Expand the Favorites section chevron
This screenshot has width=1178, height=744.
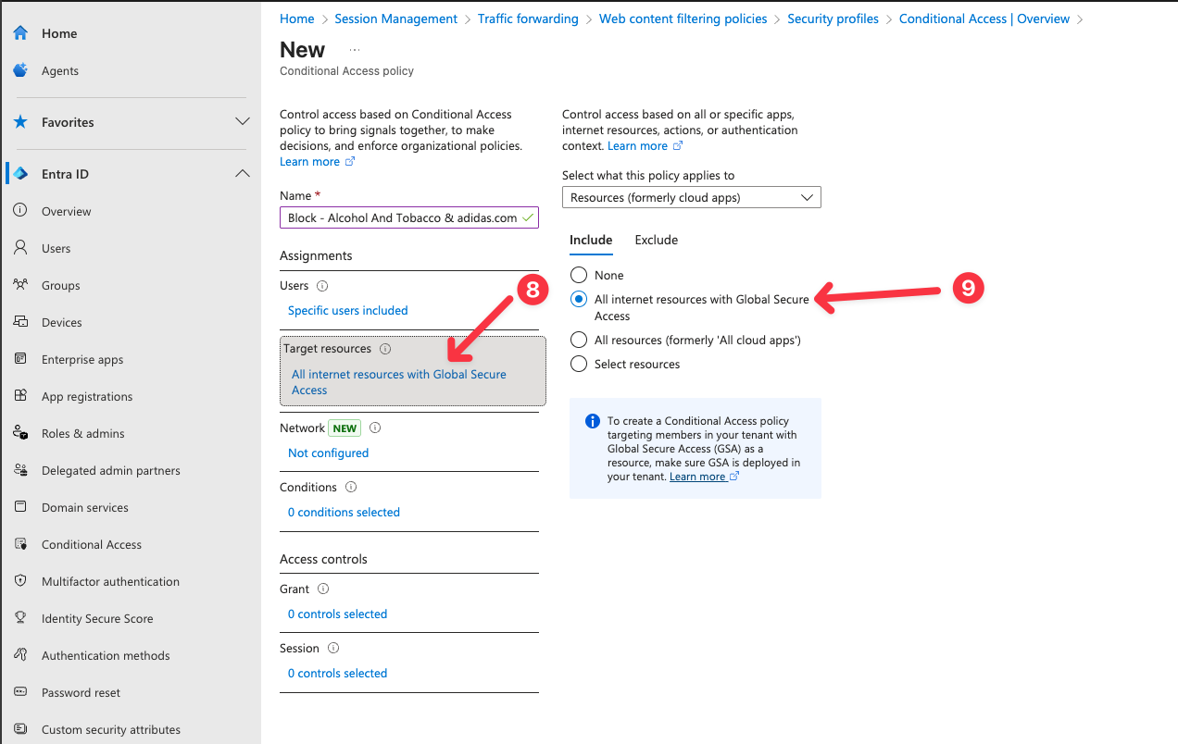click(x=243, y=122)
